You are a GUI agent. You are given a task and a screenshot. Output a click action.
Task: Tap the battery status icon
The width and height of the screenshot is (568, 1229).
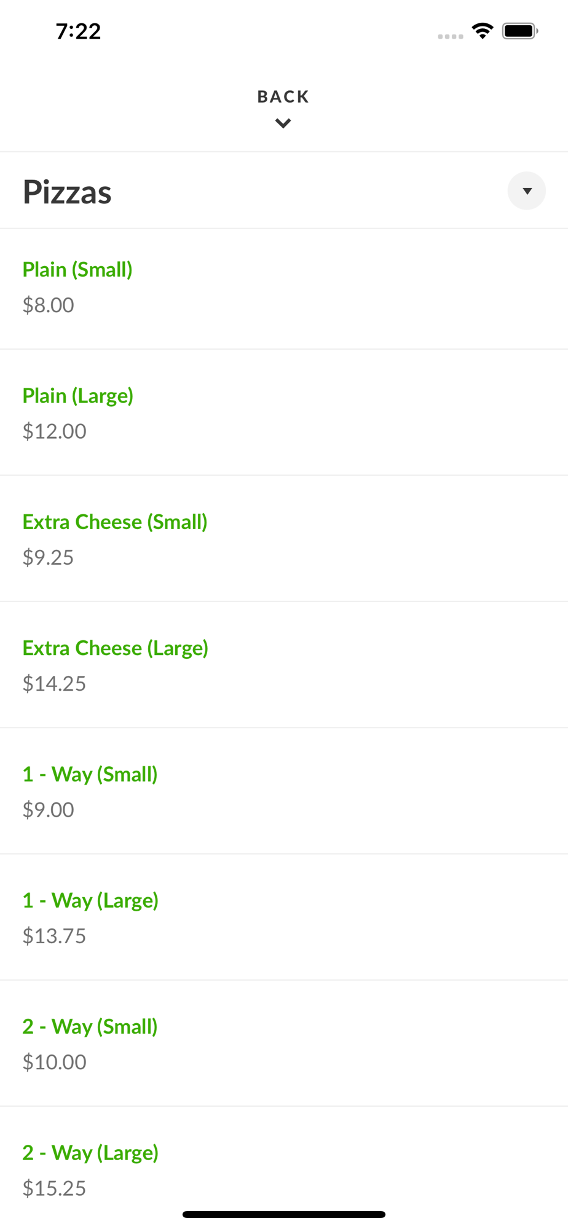(x=520, y=31)
